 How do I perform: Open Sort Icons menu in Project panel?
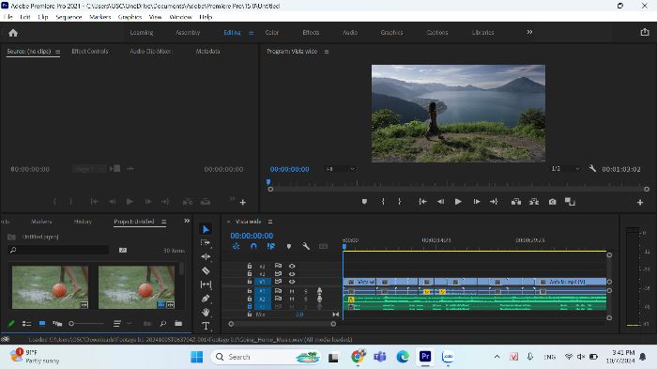(x=117, y=323)
